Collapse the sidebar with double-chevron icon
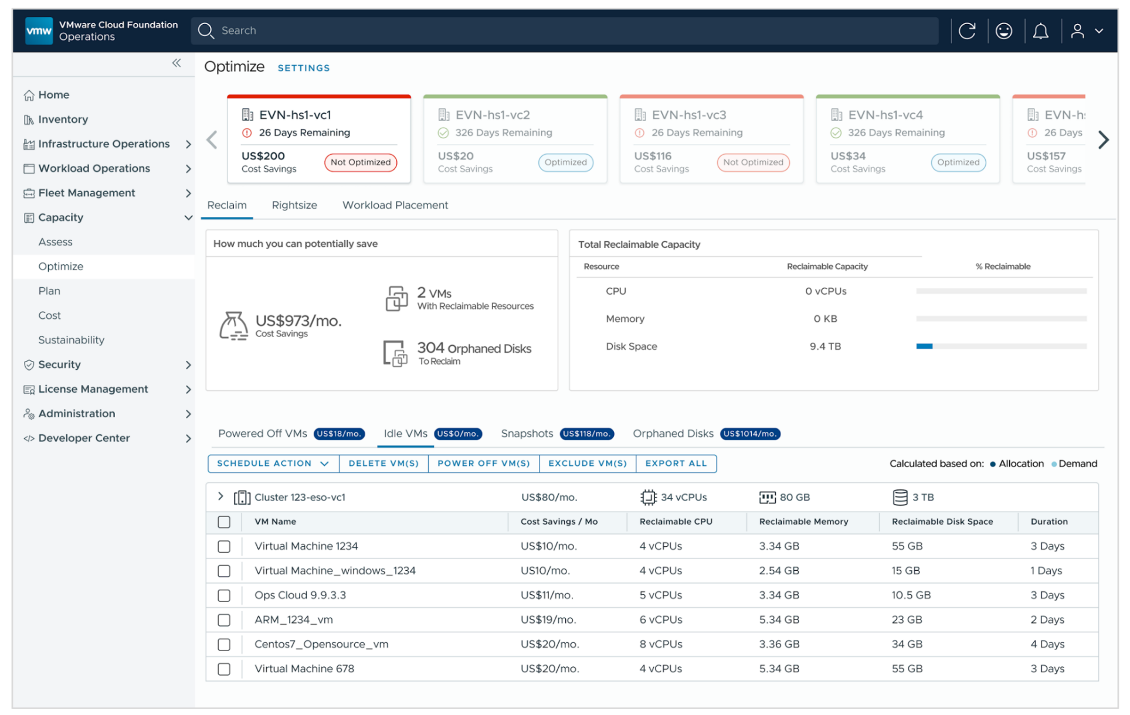Viewport: 1130px width, 715px height. [177, 63]
